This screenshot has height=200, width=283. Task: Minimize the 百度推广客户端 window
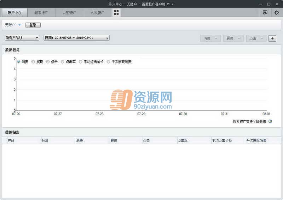click(260, 4)
